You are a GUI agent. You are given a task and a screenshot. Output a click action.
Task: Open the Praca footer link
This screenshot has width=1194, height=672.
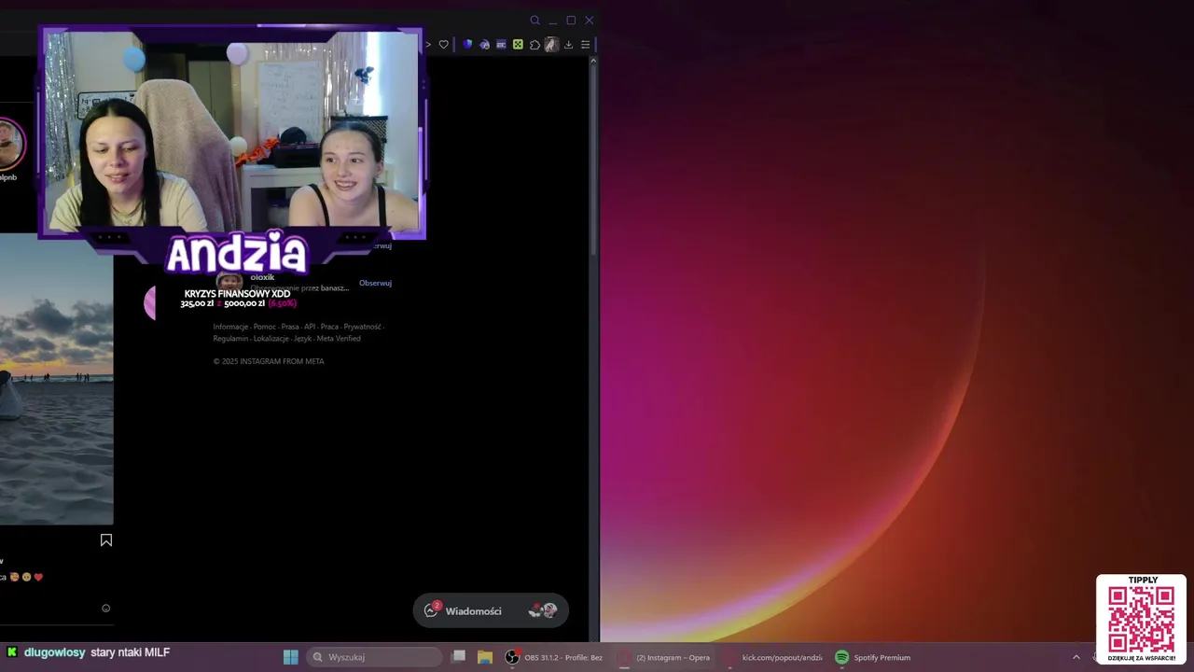(x=329, y=327)
